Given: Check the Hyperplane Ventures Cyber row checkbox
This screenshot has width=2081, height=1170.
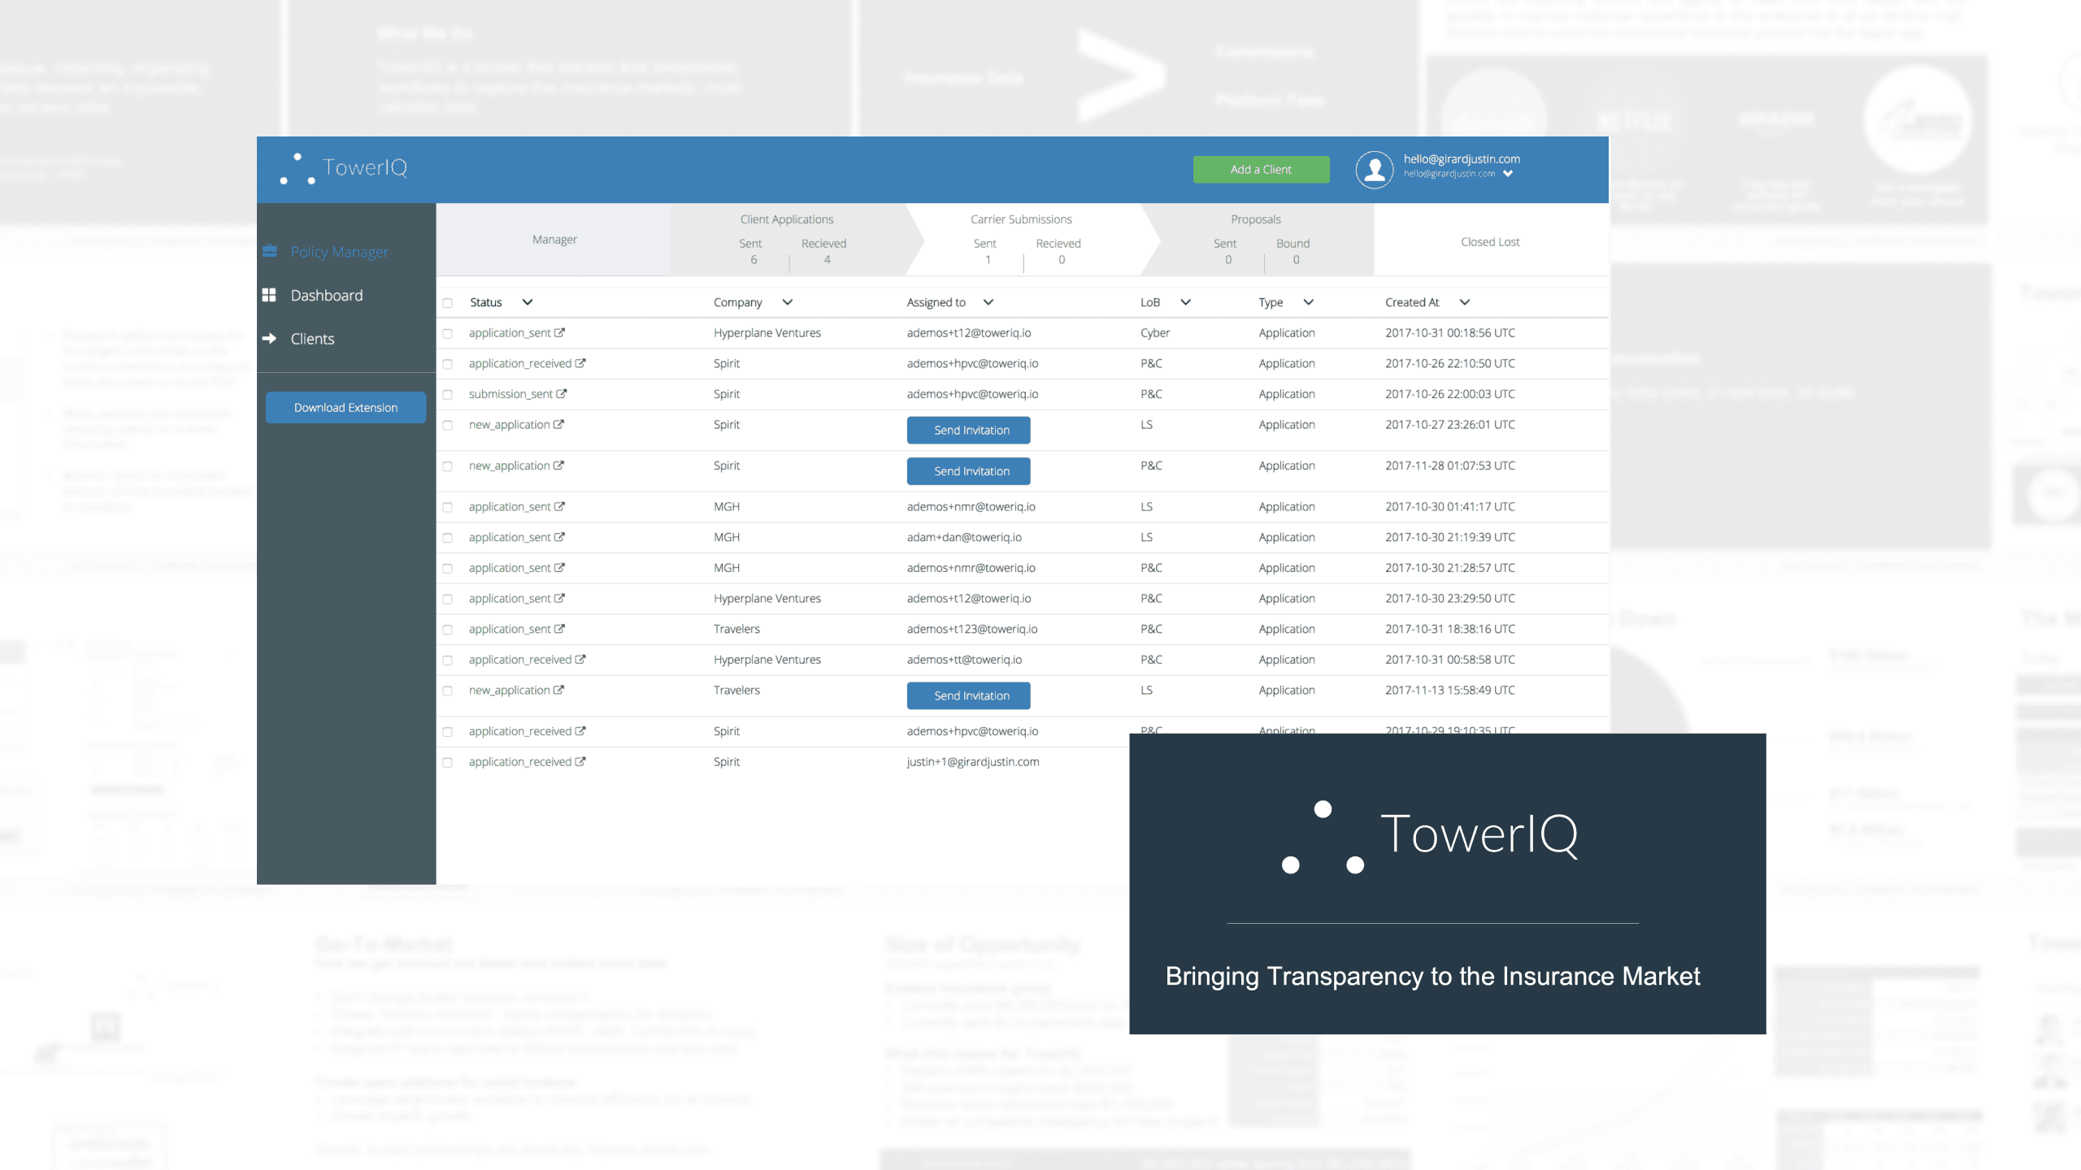Looking at the screenshot, I should [x=448, y=334].
